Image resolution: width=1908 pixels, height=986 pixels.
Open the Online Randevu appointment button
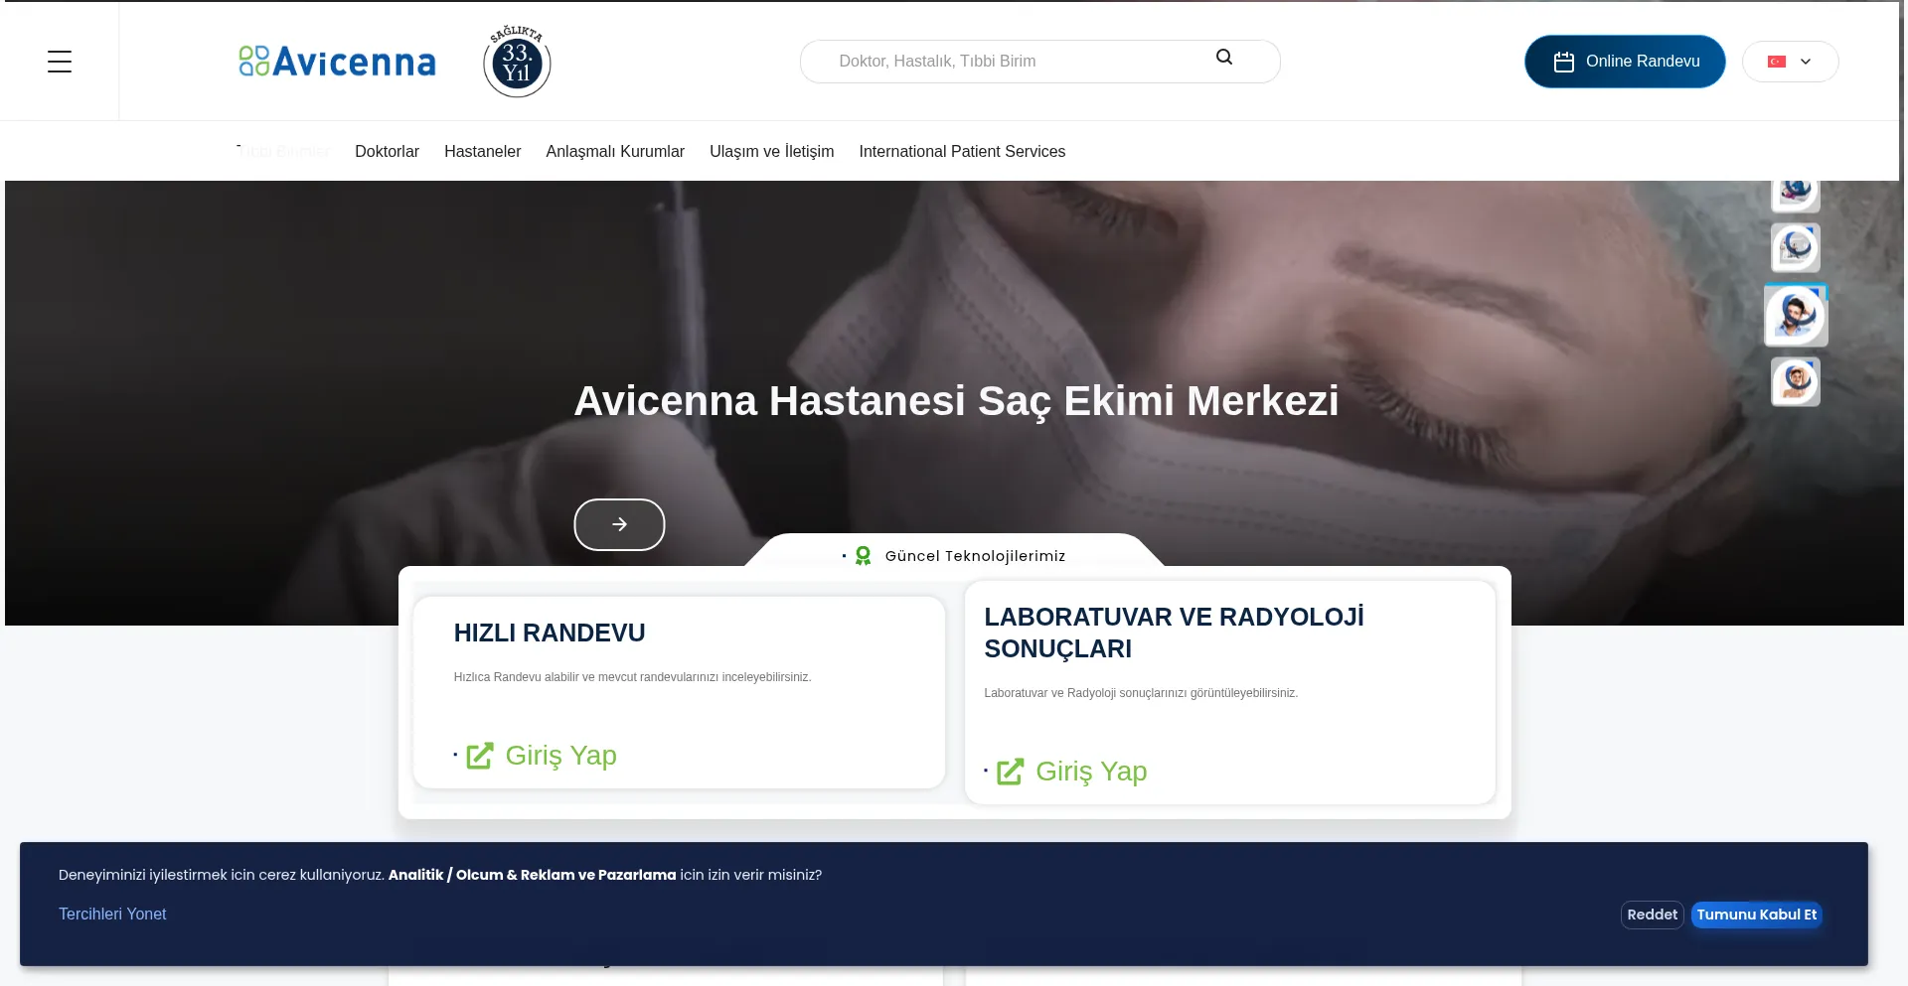1625,62
